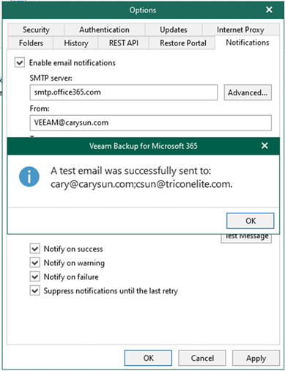The image size is (285, 371).
Task: Click the blue information icon in dialog
Action: pos(29,177)
